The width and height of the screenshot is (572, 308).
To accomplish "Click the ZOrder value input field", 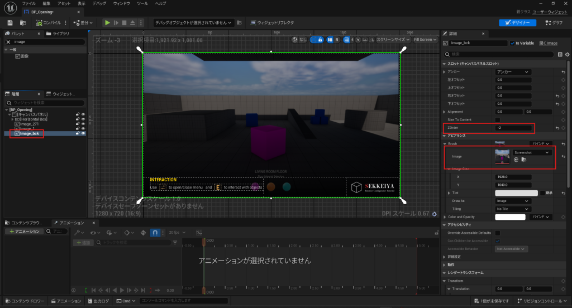I will coord(513,128).
